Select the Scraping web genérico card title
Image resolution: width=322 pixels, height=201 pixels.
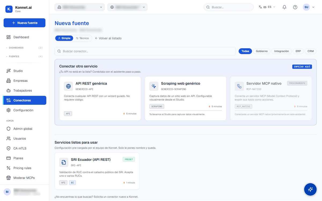[x=181, y=83]
